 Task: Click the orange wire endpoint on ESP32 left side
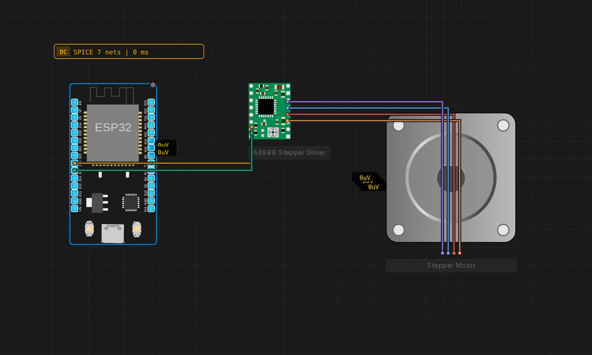click(x=74, y=163)
